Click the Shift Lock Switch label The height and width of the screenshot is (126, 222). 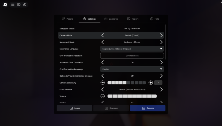(x=67, y=29)
